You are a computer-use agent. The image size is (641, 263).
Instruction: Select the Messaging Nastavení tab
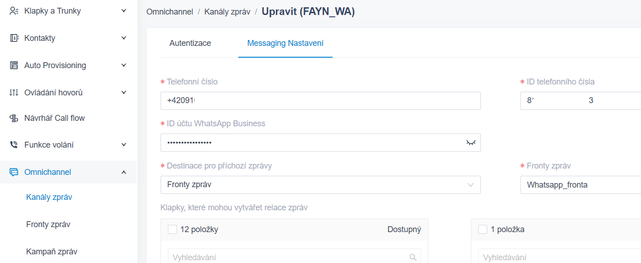[x=285, y=43]
